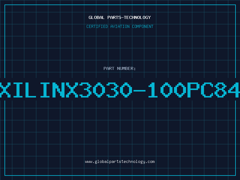The width and height of the screenshot is (240, 180).
Task: Click the word NUMBER: in the label
Action: pyautogui.click(x=126, y=68)
